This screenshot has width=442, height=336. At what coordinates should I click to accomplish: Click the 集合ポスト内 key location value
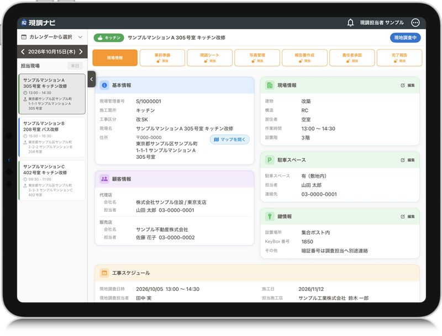pyautogui.click(x=315, y=233)
